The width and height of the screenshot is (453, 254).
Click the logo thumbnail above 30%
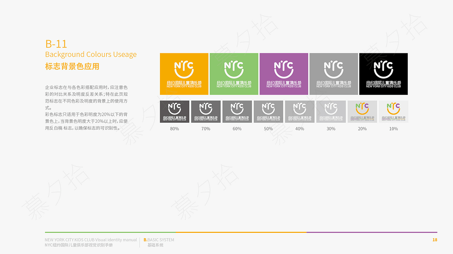pos(331,111)
